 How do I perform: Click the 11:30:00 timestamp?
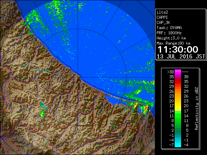pos(178,49)
